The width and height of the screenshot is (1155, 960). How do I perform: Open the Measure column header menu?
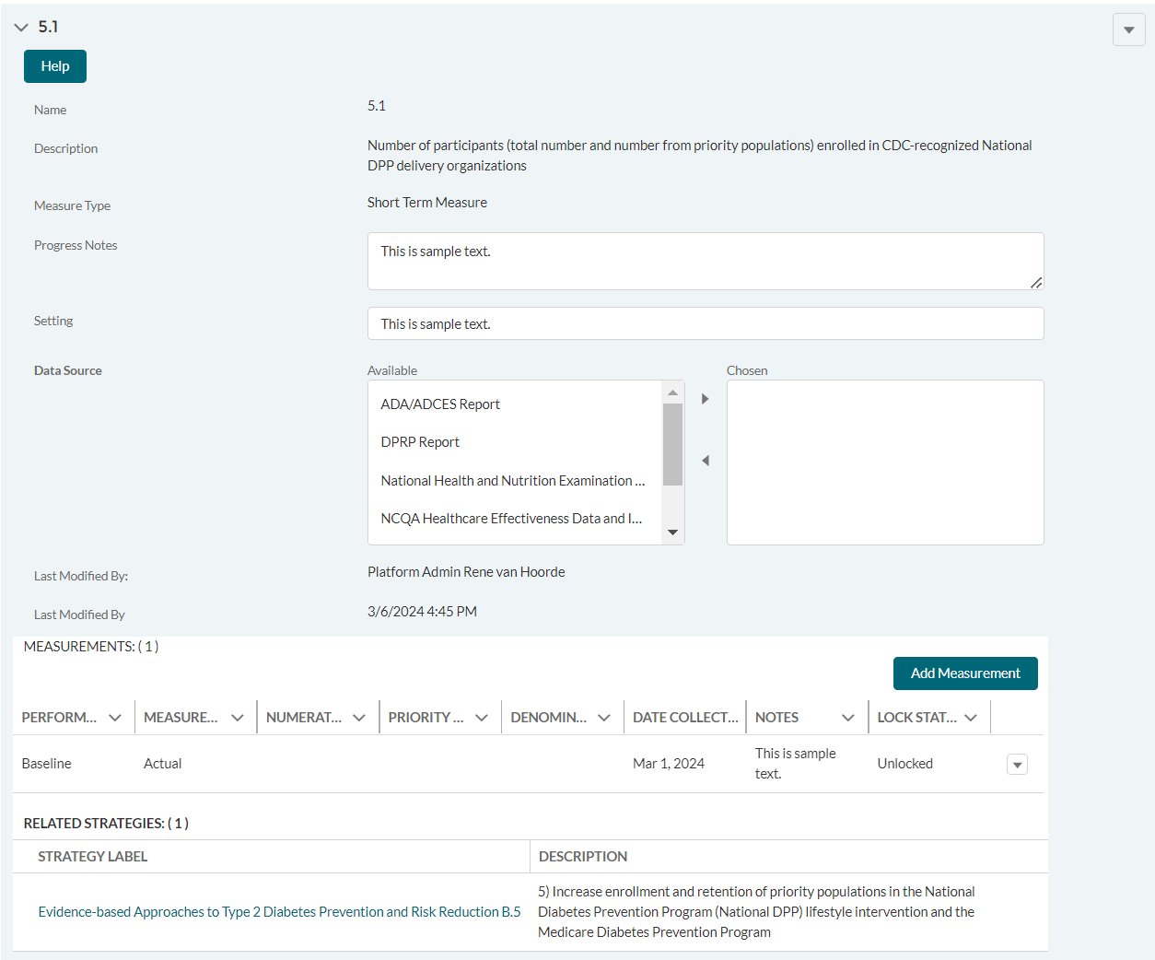coord(238,718)
